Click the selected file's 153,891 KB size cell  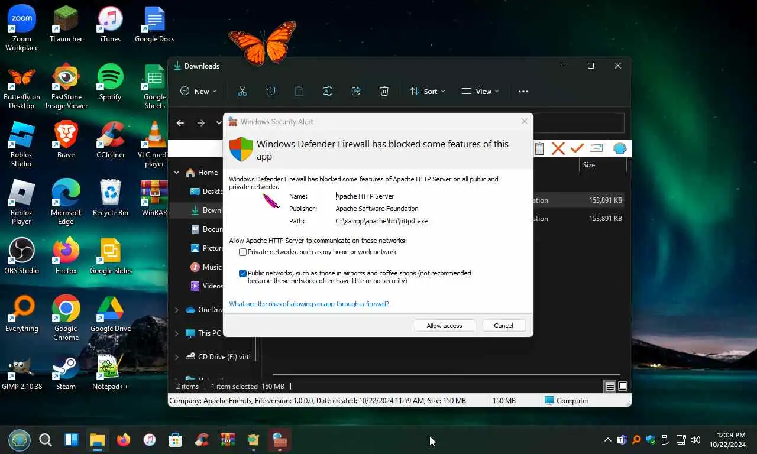tap(605, 200)
